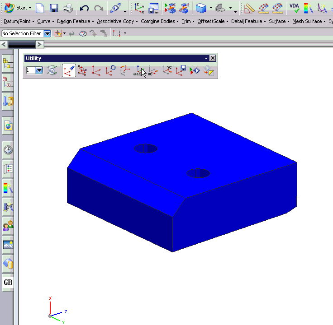Image resolution: width=333 pixels, height=325 pixels.
Task: Click the WCS Dynamics icon with handles
Action: (82, 70)
